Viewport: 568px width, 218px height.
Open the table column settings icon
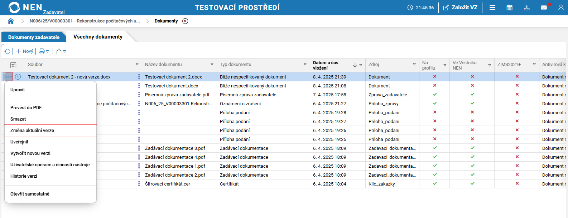point(13,65)
